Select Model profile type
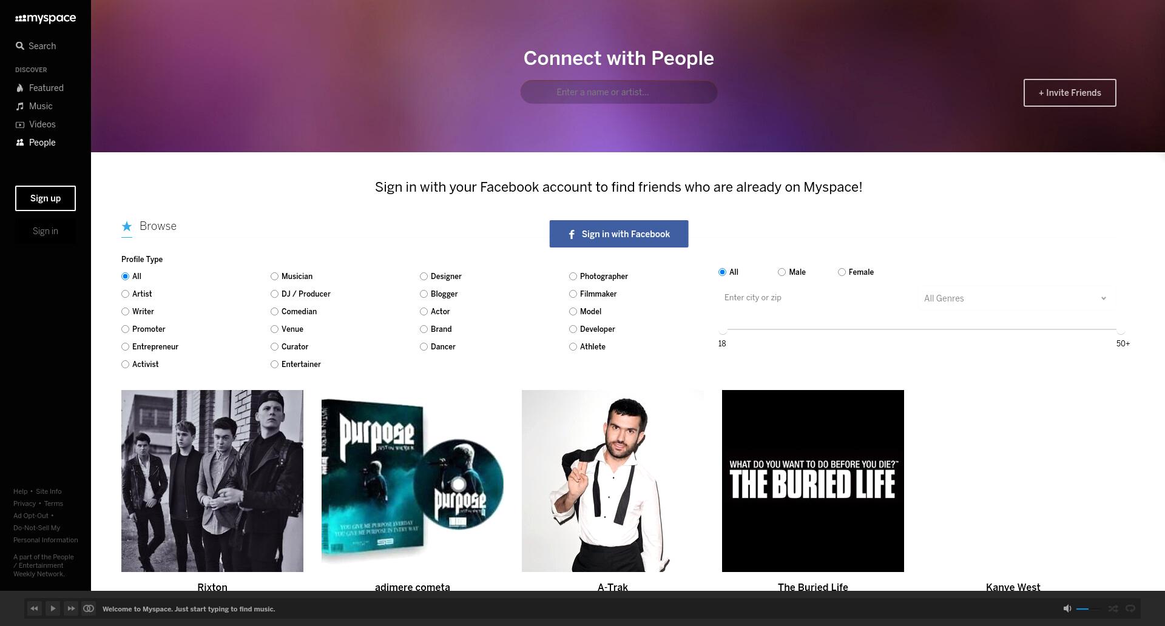The width and height of the screenshot is (1165, 626). coord(573,312)
